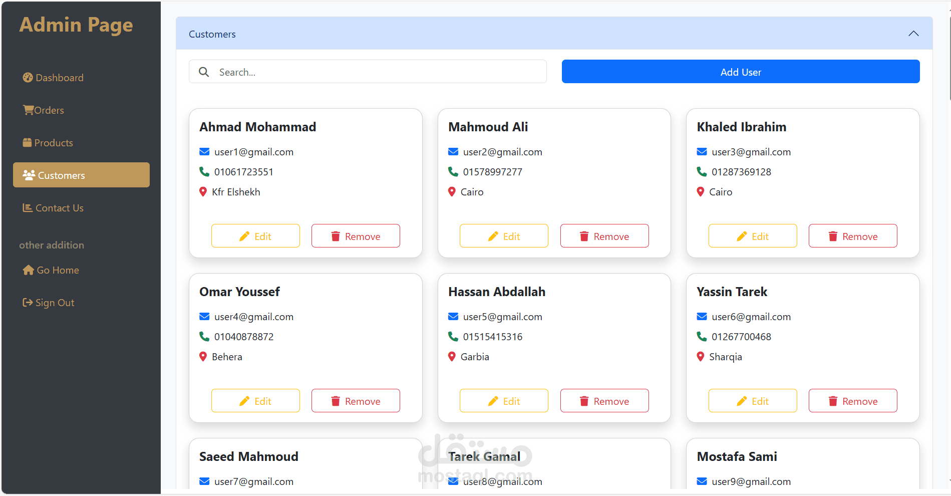The image size is (951, 496).
Task: Click user5@gmail.com email on Hassan's card
Action: click(x=502, y=317)
